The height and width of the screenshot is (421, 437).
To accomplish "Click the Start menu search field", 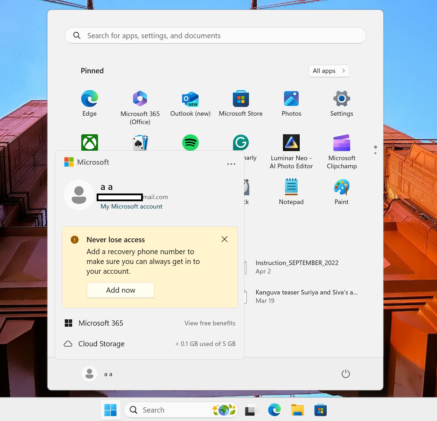I will click(215, 35).
